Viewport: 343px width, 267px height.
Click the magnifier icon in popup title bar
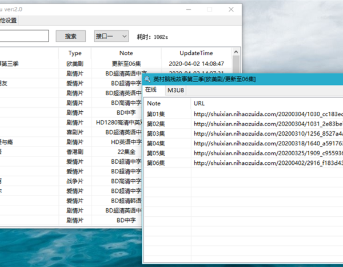coord(148,79)
